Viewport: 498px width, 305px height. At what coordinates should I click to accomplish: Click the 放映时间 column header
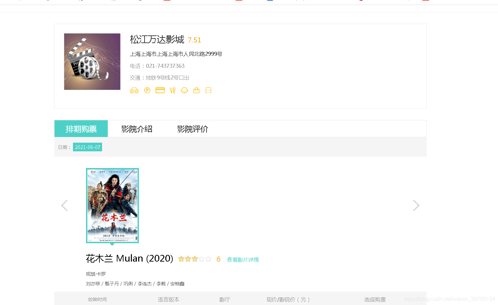point(97,299)
